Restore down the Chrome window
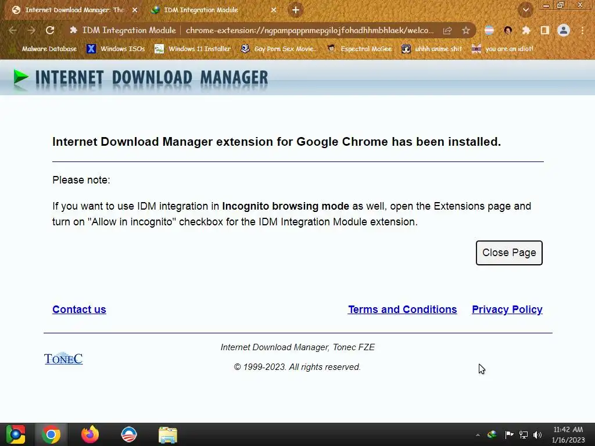Viewport: 595px width, 446px height. [x=560, y=5]
